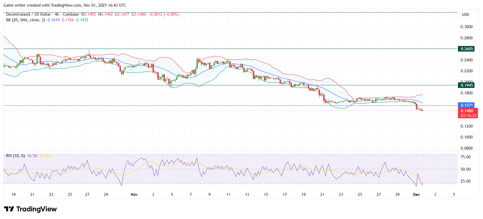The image size is (483, 219).
Task: Click the 0.1800 price axis label
Action: click(466, 93)
